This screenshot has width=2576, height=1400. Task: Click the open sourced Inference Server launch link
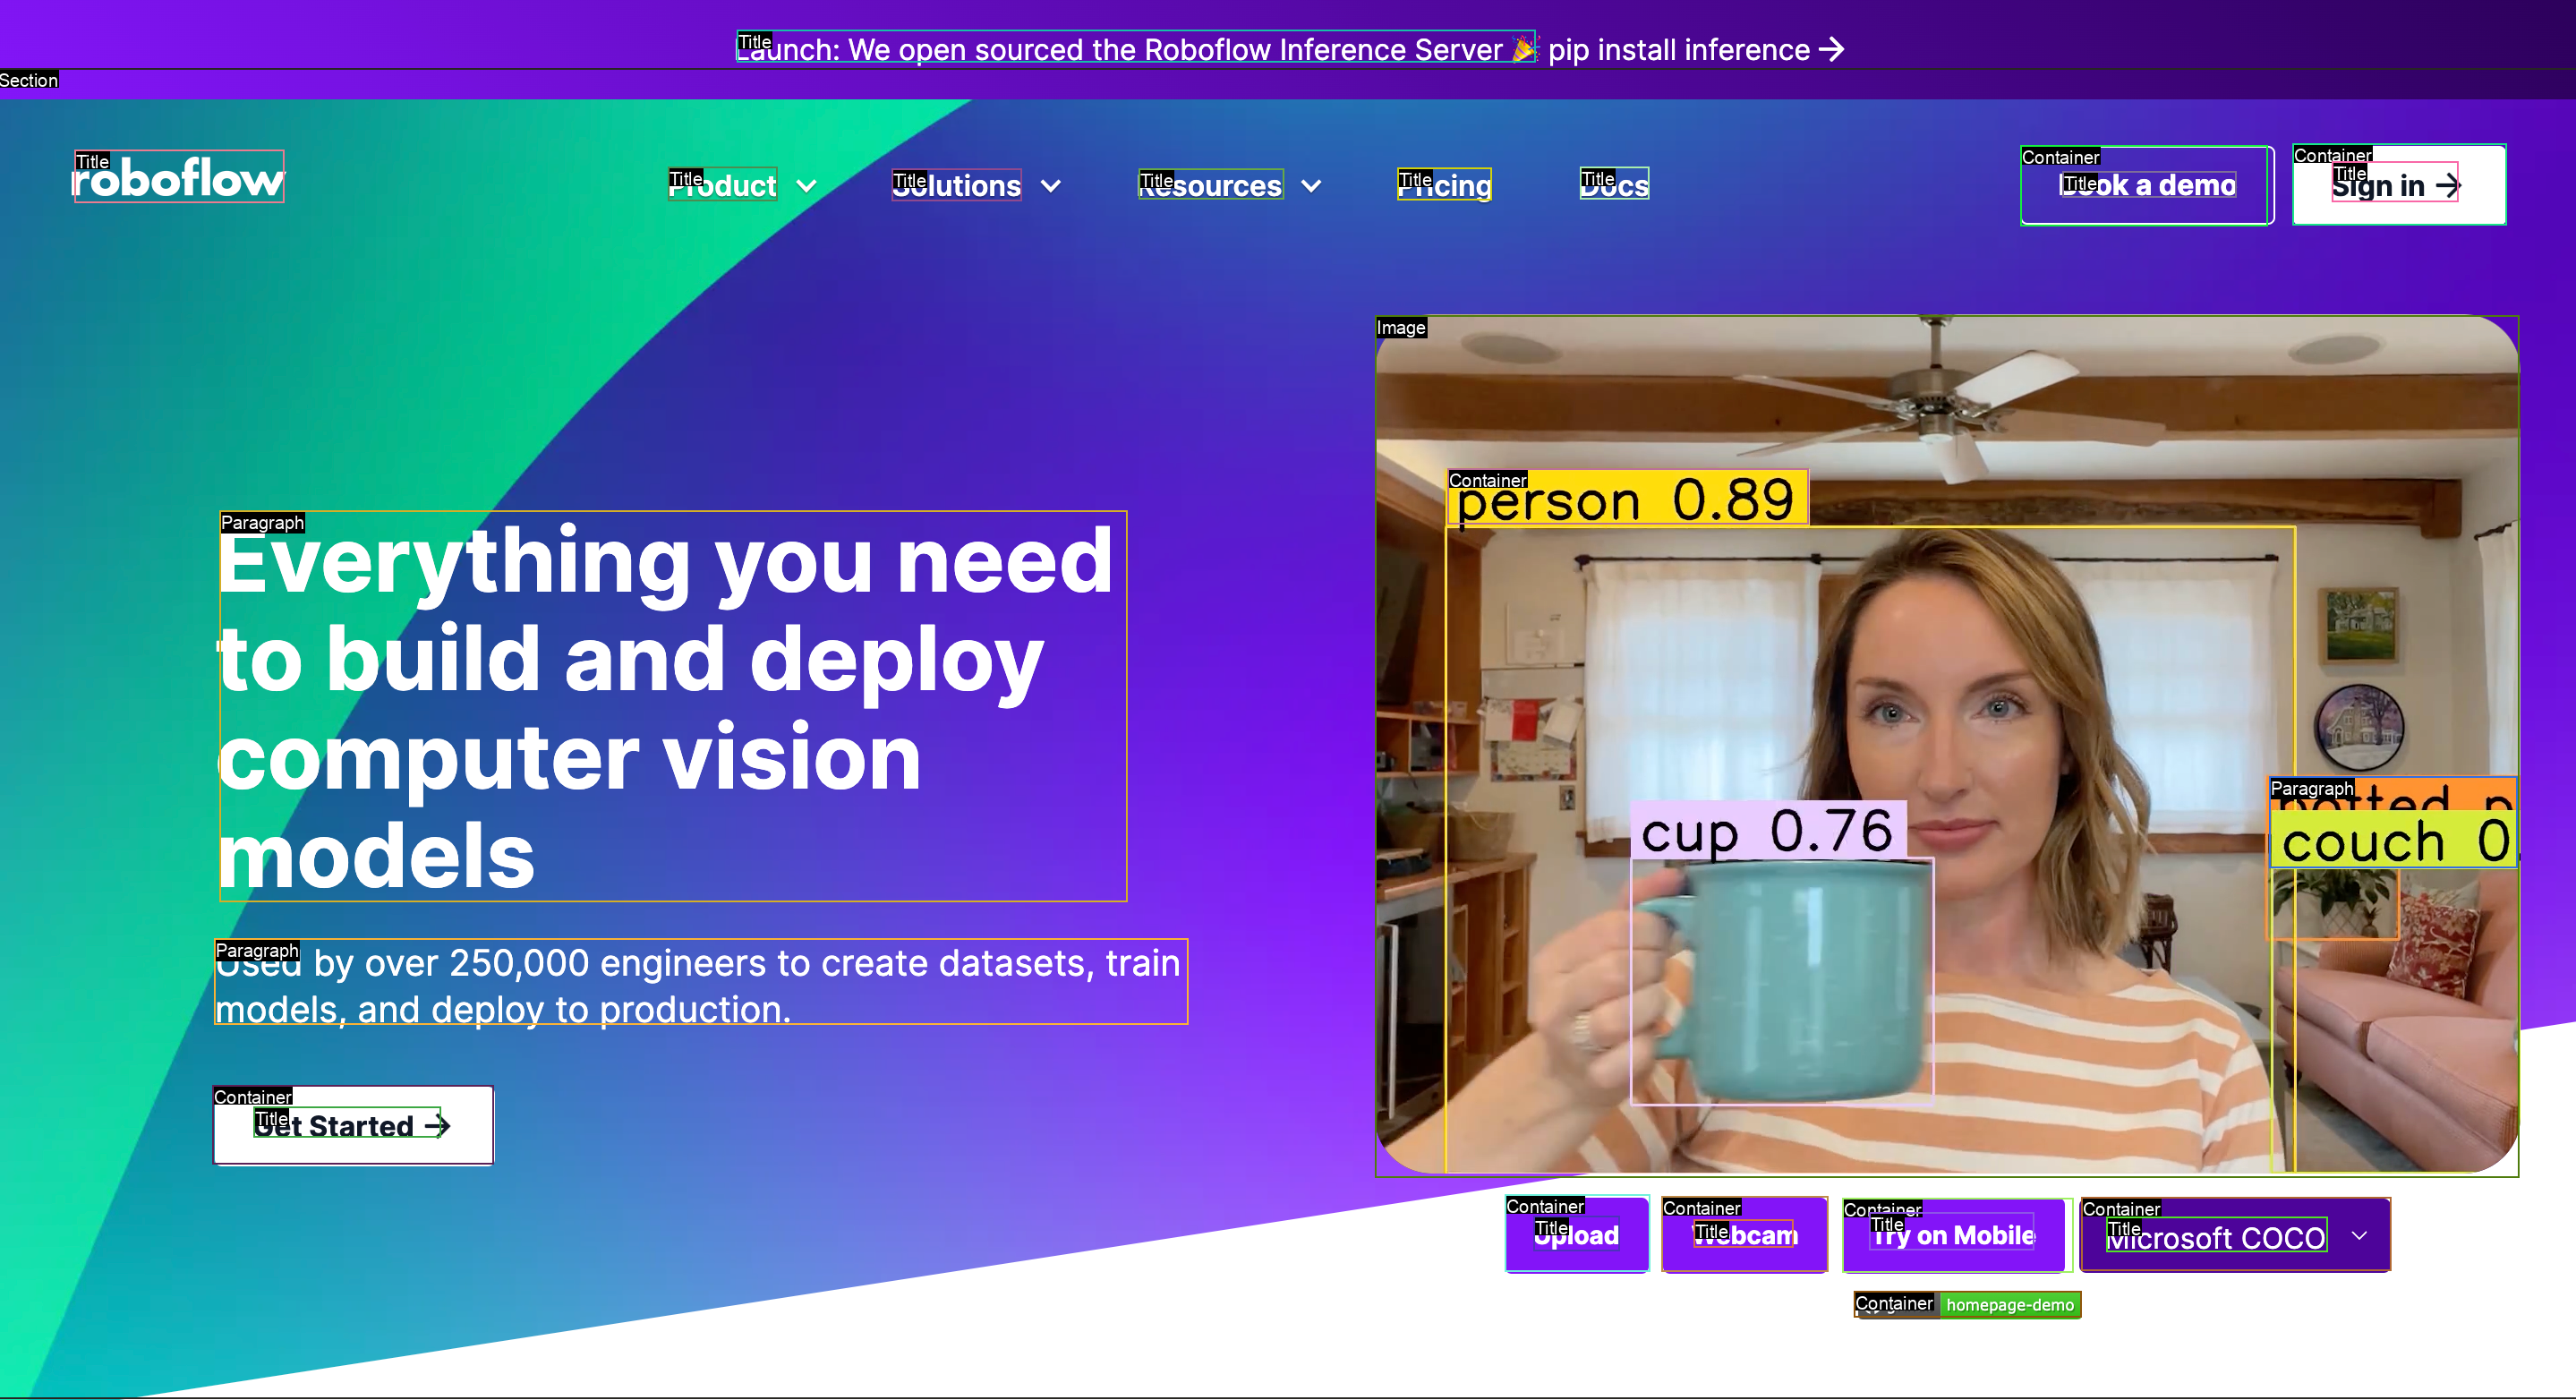pos(1120,49)
